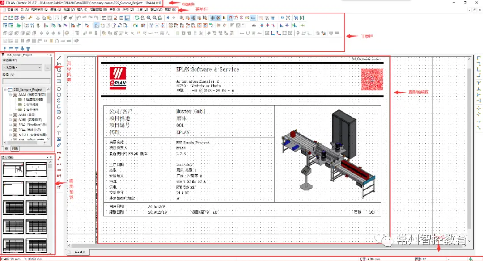Viewport: 483px width, 261px height.
Task: Toggle the highlighted graphical preview window icon
Action: click(127, 17)
